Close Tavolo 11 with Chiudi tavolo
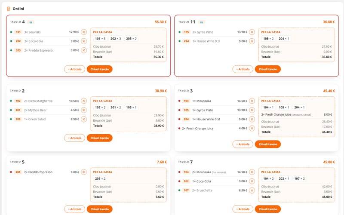Screen dimensions: 344x215 coord(267,69)
